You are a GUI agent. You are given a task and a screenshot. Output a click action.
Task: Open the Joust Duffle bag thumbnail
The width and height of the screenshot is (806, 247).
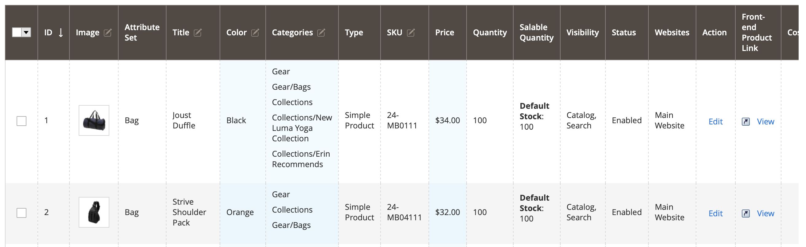pos(94,120)
